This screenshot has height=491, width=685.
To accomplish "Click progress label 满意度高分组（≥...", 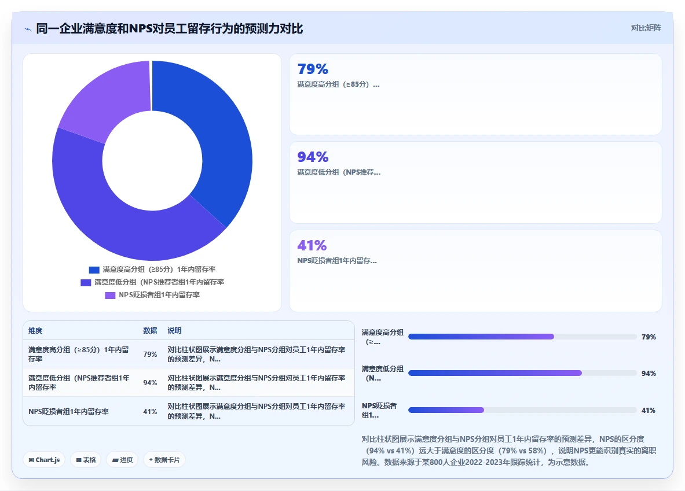I will (x=382, y=337).
